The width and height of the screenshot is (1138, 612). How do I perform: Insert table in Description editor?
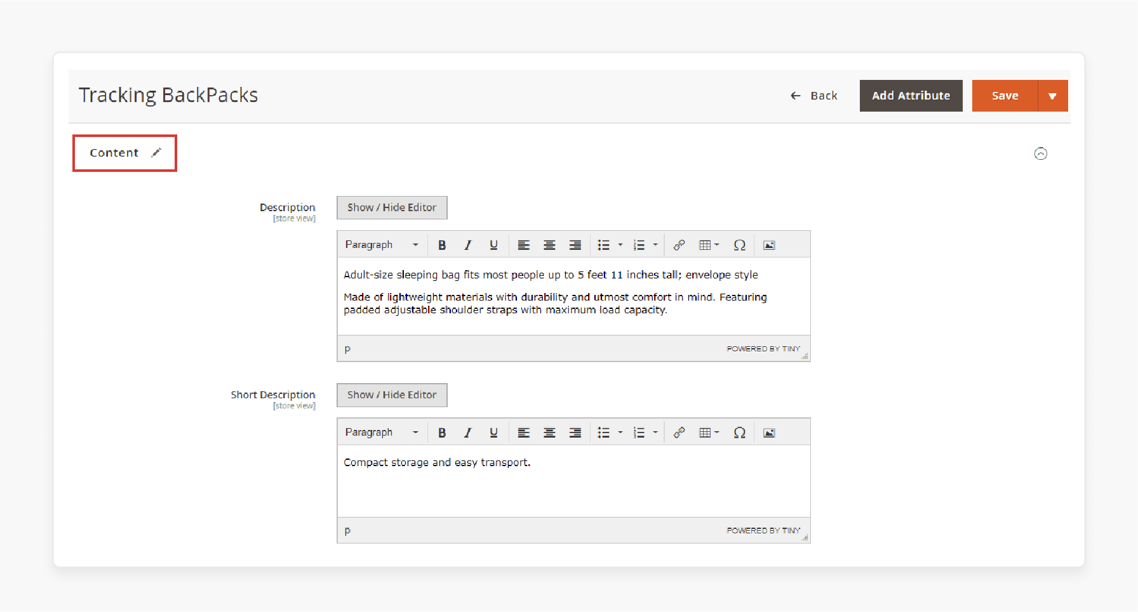(709, 245)
